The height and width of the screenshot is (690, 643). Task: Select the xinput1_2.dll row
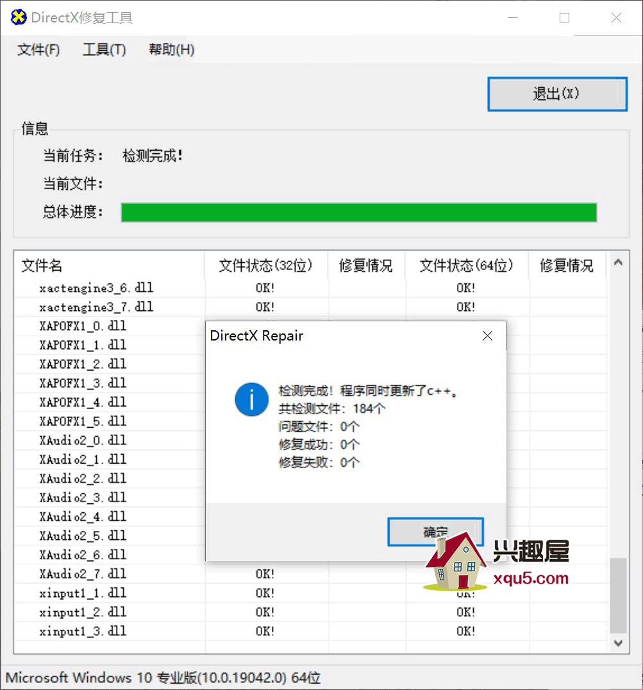(x=310, y=612)
